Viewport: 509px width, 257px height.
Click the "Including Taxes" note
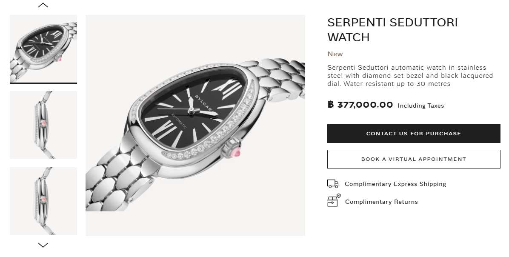pyautogui.click(x=421, y=106)
